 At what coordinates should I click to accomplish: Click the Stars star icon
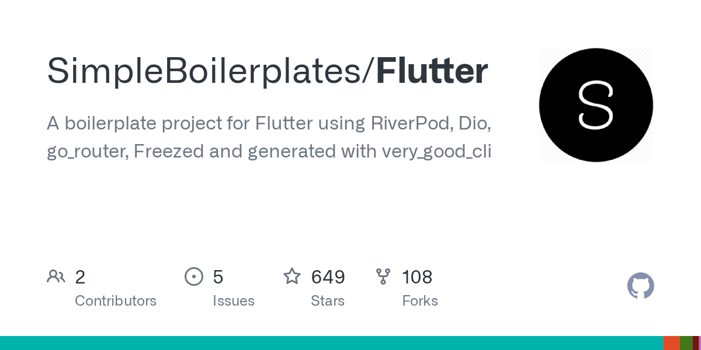coord(292,276)
